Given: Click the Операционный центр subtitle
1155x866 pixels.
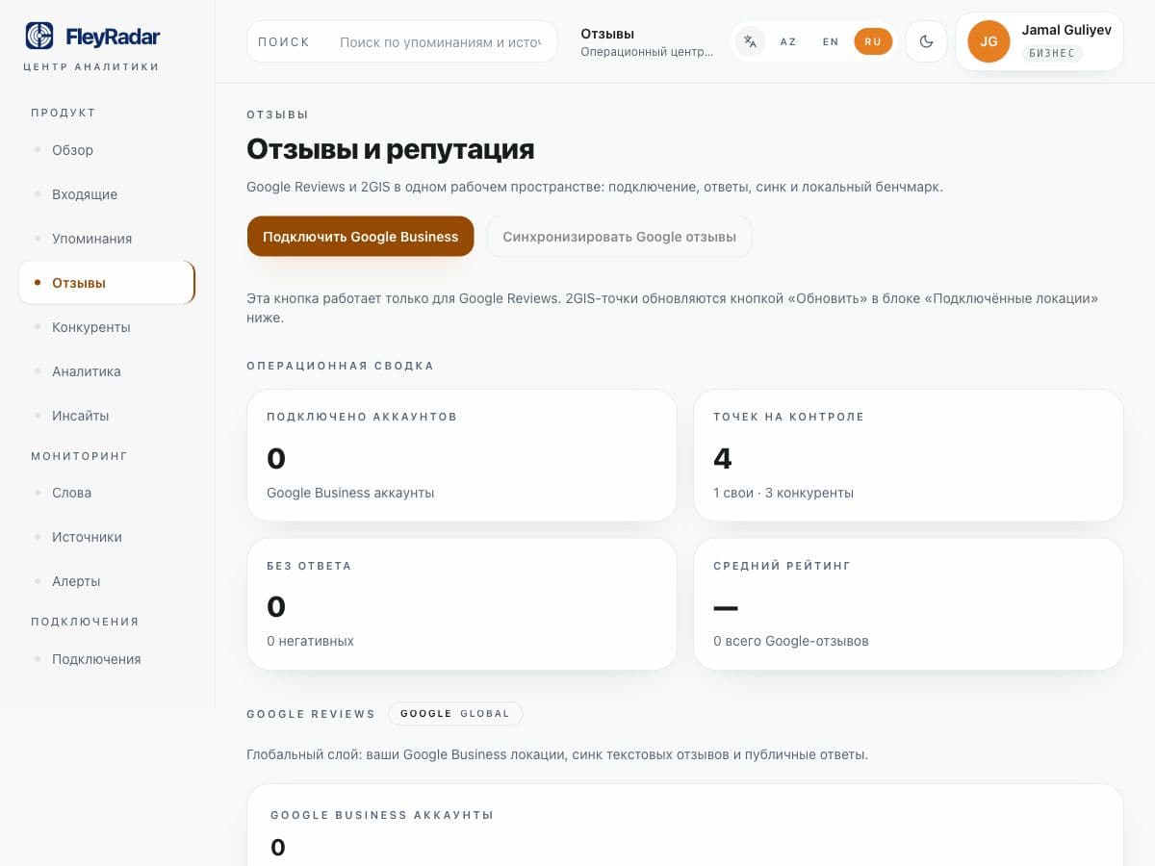Looking at the screenshot, I should click(647, 52).
